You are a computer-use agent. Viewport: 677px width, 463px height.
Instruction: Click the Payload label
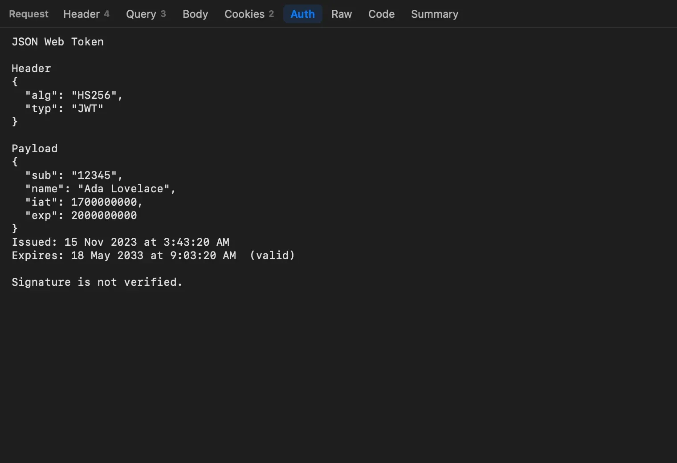point(34,149)
